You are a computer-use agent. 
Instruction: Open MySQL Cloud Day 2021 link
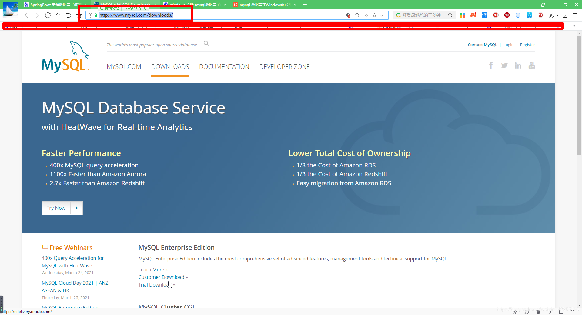(x=75, y=287)
